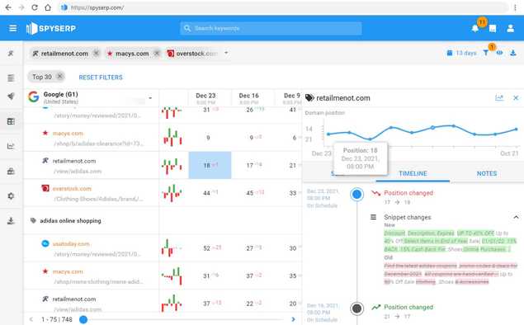Expand the domains dropdown arrow
The image size is (524, 325).
click(226, 53)
